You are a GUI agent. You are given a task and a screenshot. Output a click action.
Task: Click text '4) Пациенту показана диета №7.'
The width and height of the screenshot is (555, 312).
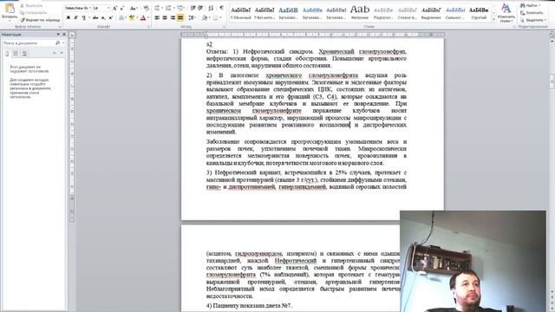pyautogui.click(x=249, y=306)
